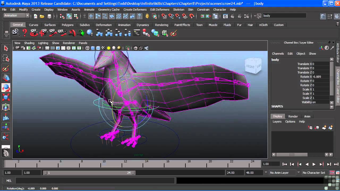Activate the Lasso selection tool
The image size is (340, 191).
click(6, 58)
